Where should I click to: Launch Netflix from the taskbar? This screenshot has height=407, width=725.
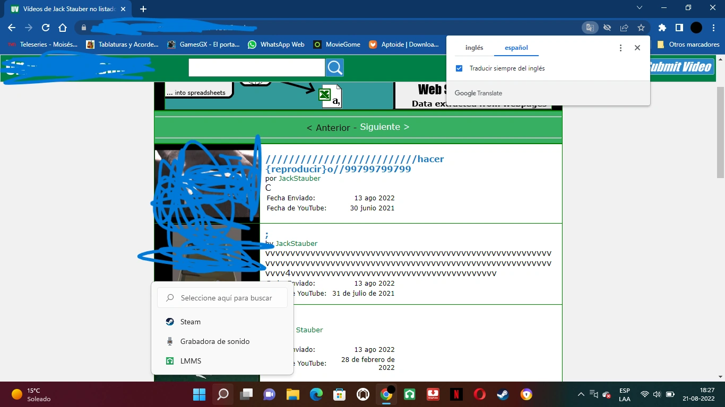click(x=456, y=394)
